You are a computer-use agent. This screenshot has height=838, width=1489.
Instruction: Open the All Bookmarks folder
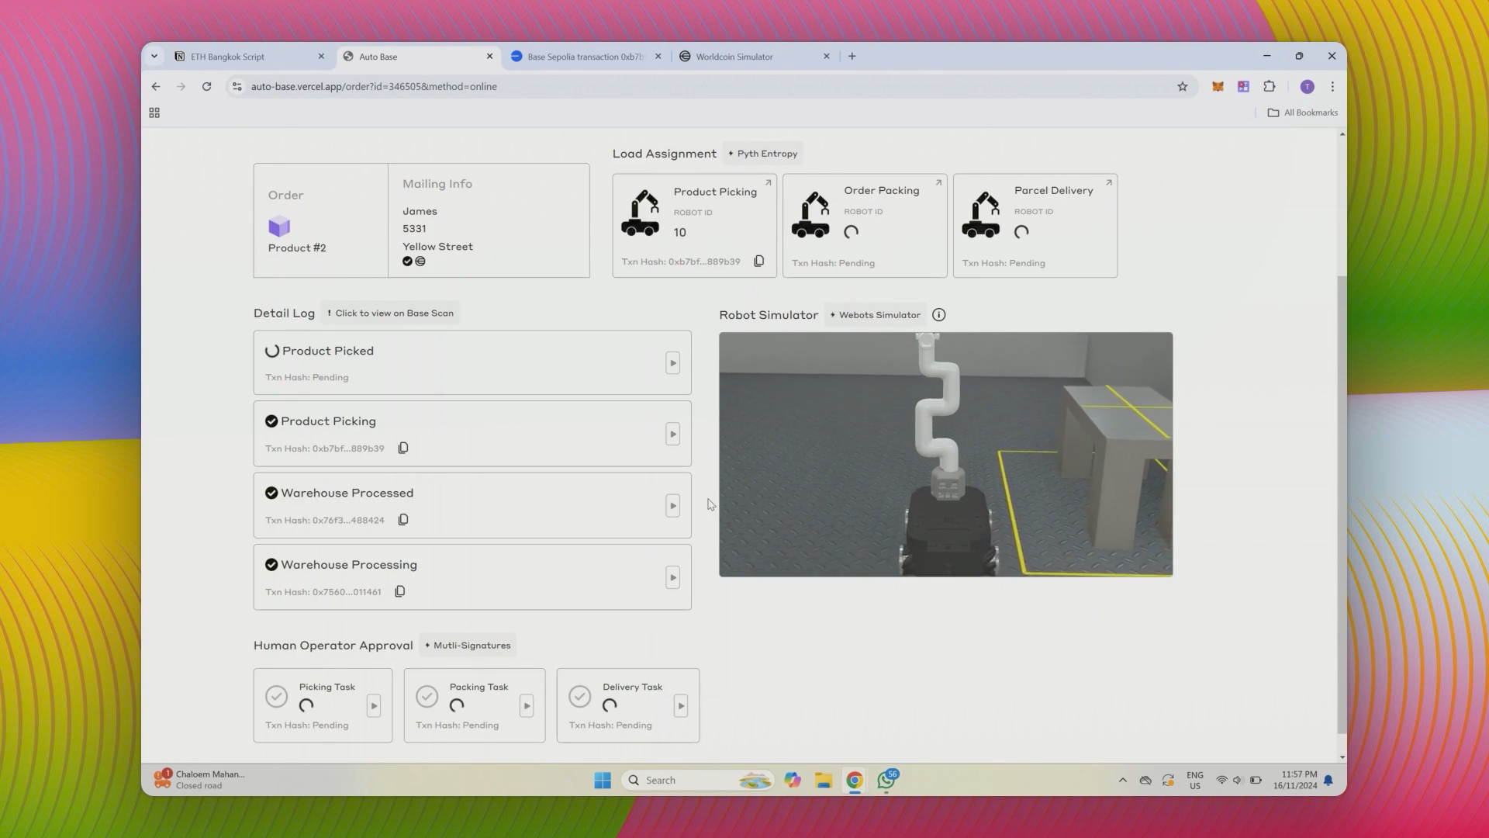click(x=1303, y=113)
